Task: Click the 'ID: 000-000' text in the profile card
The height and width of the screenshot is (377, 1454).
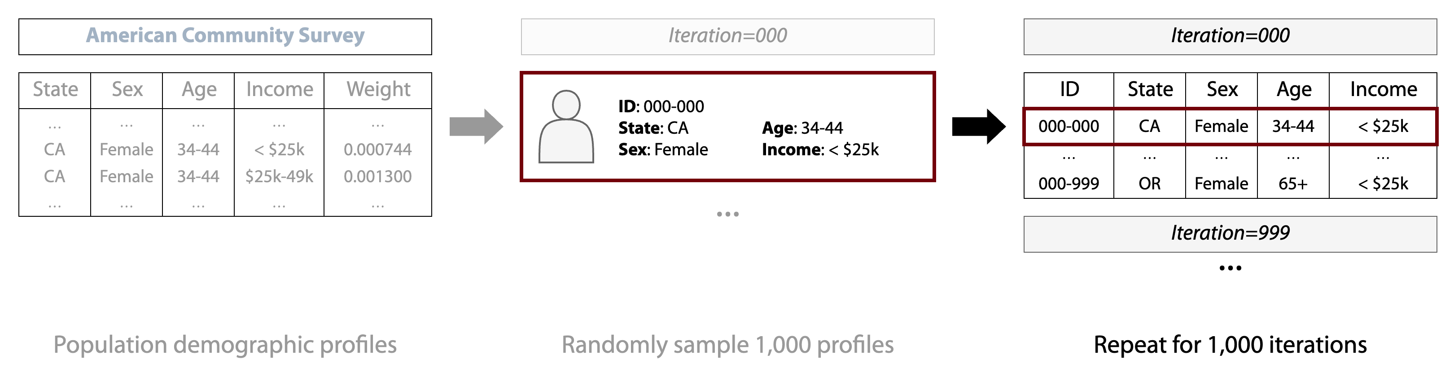Action: pos(661,106)
